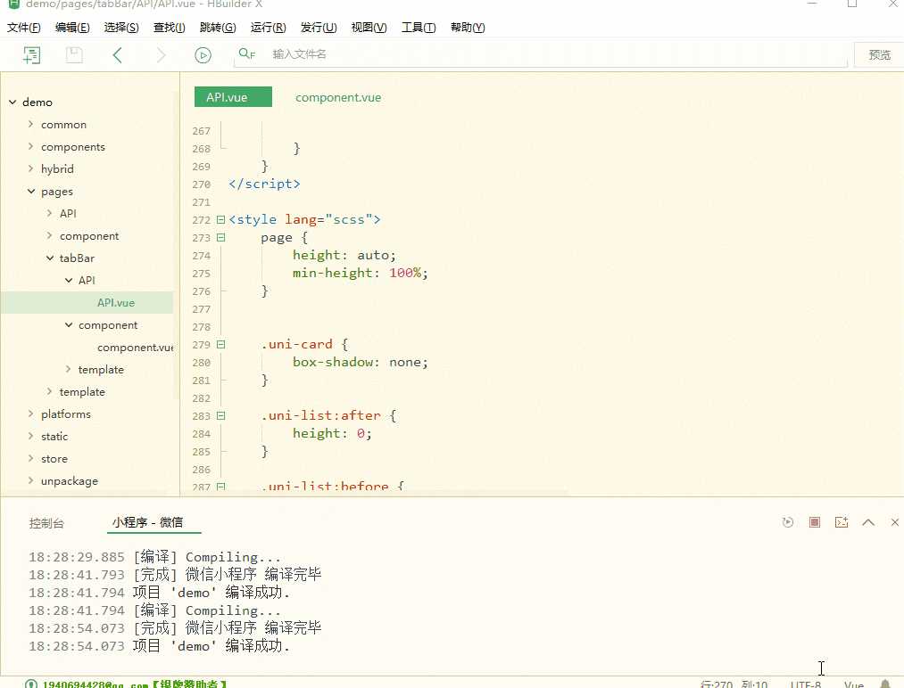Expand the API folder under pages

[50, 213]
